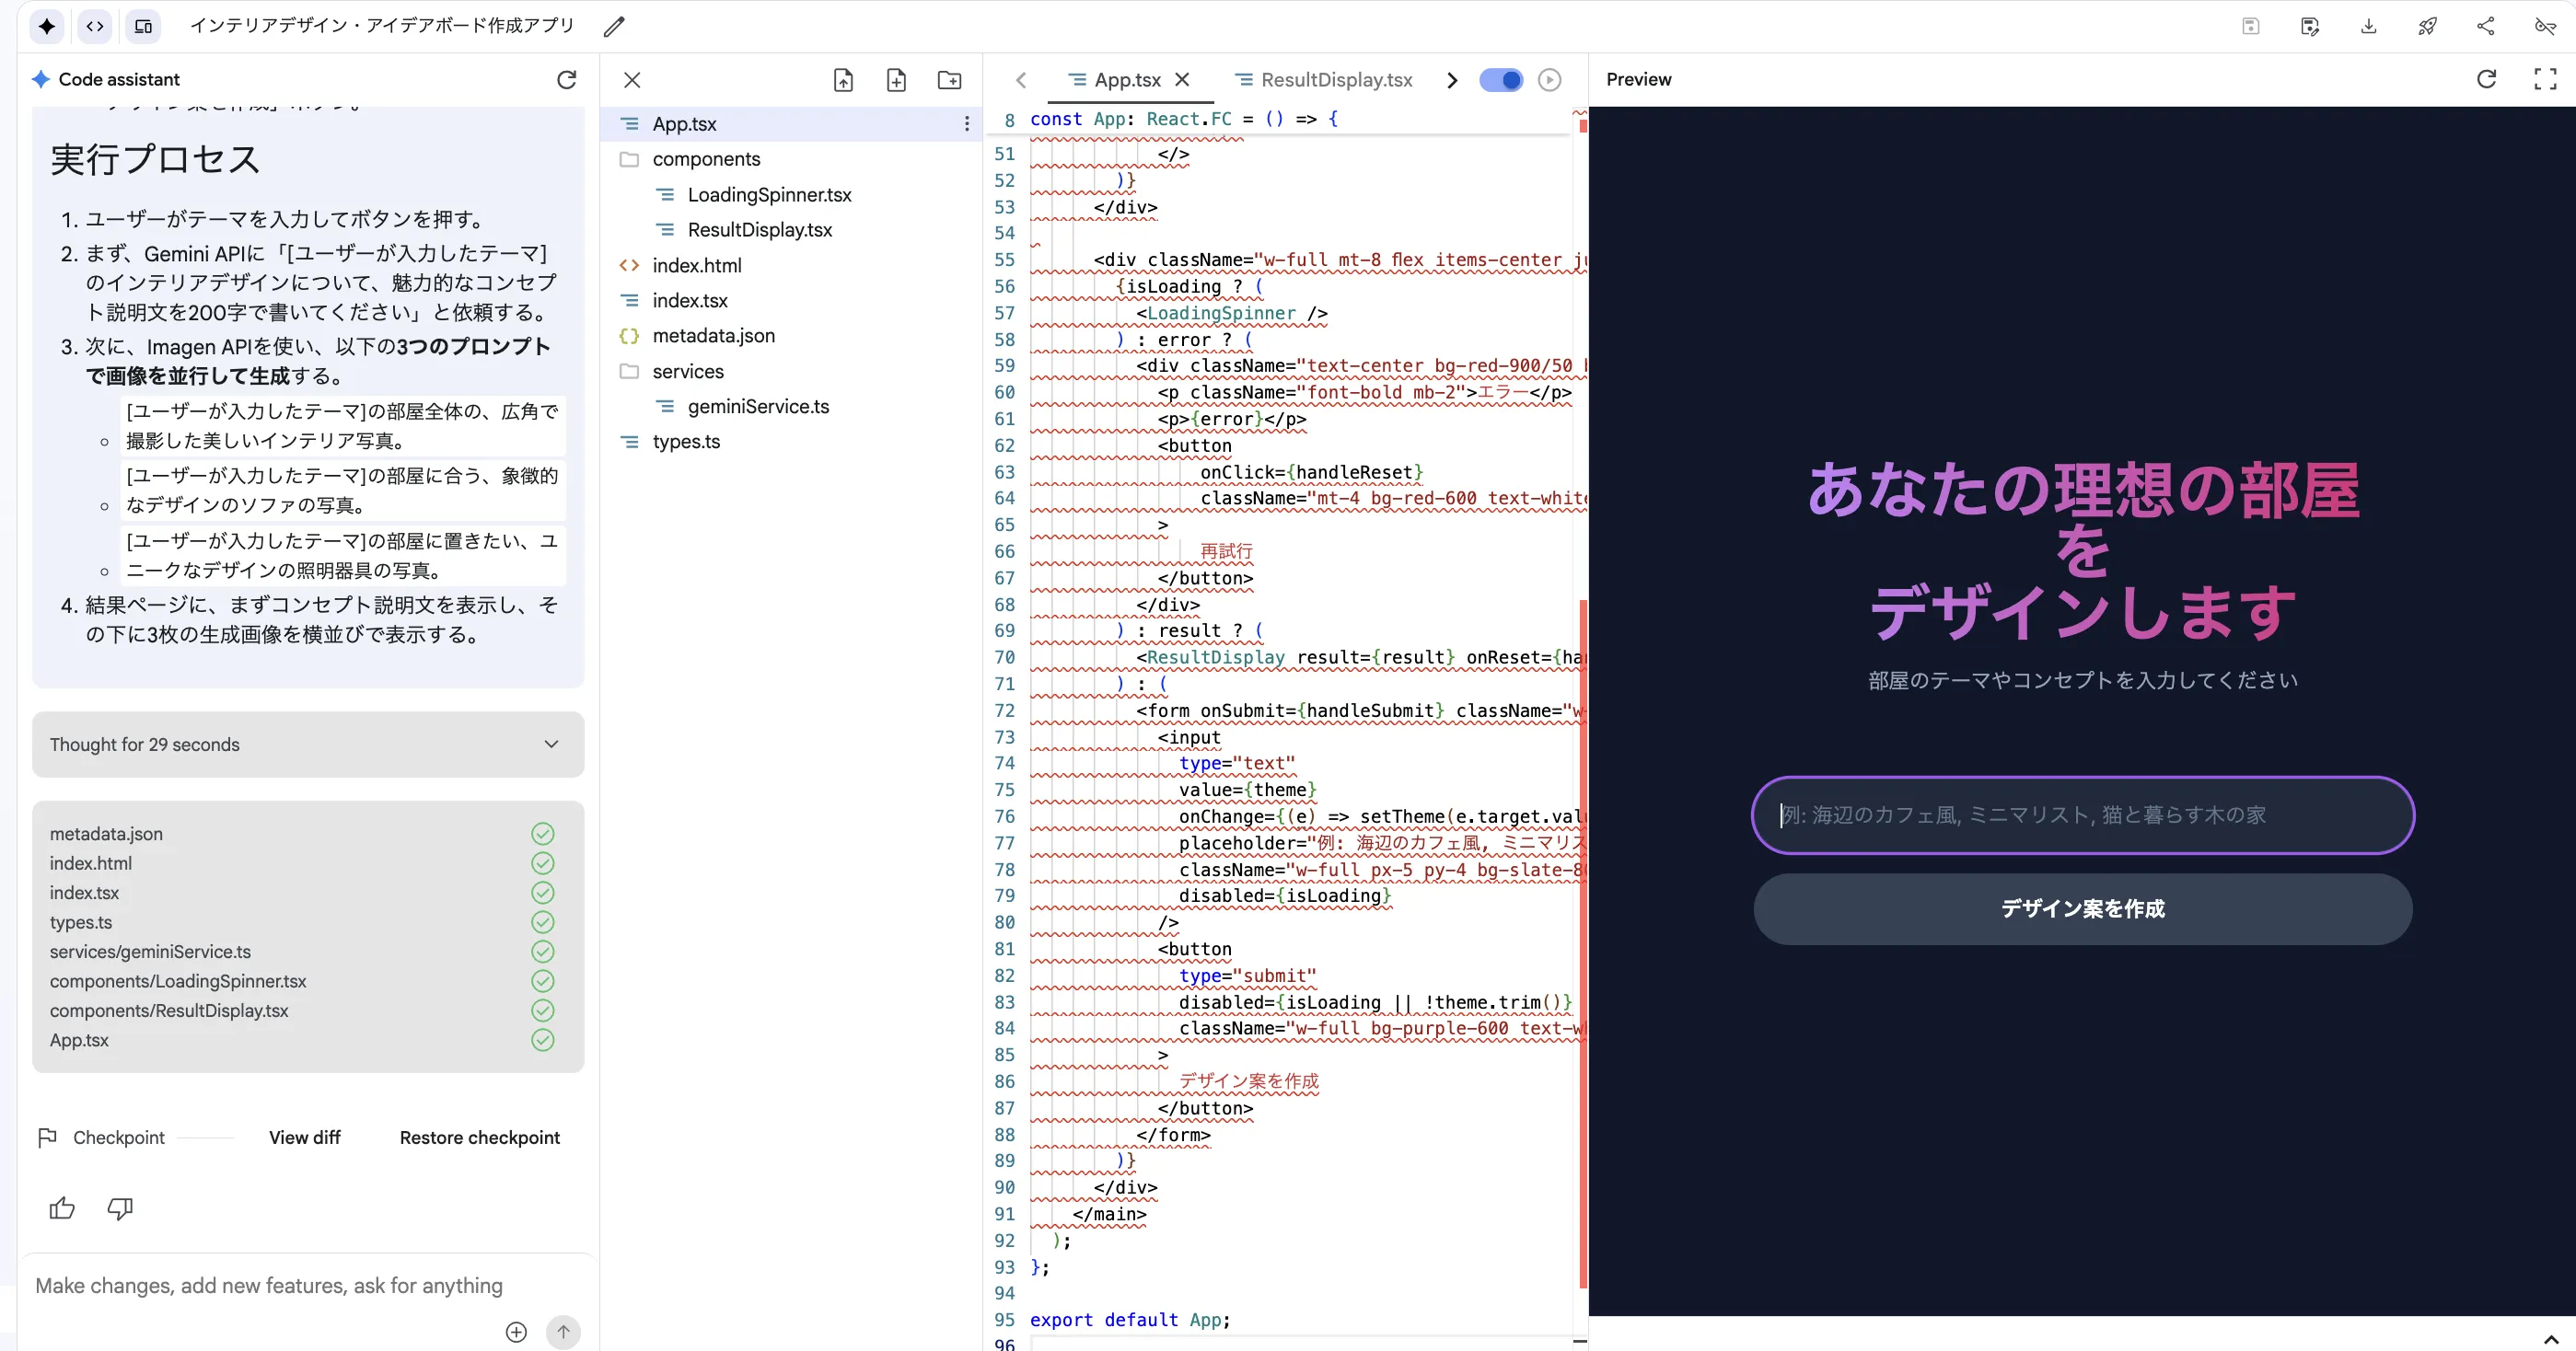Open the options menu on App.tsx file entry

(966, 123)
